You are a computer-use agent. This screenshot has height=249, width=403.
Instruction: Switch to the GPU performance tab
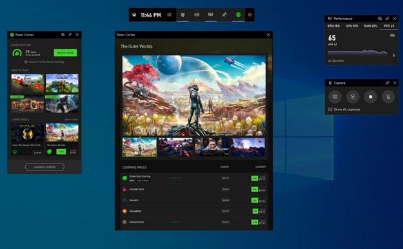point(352,26)
